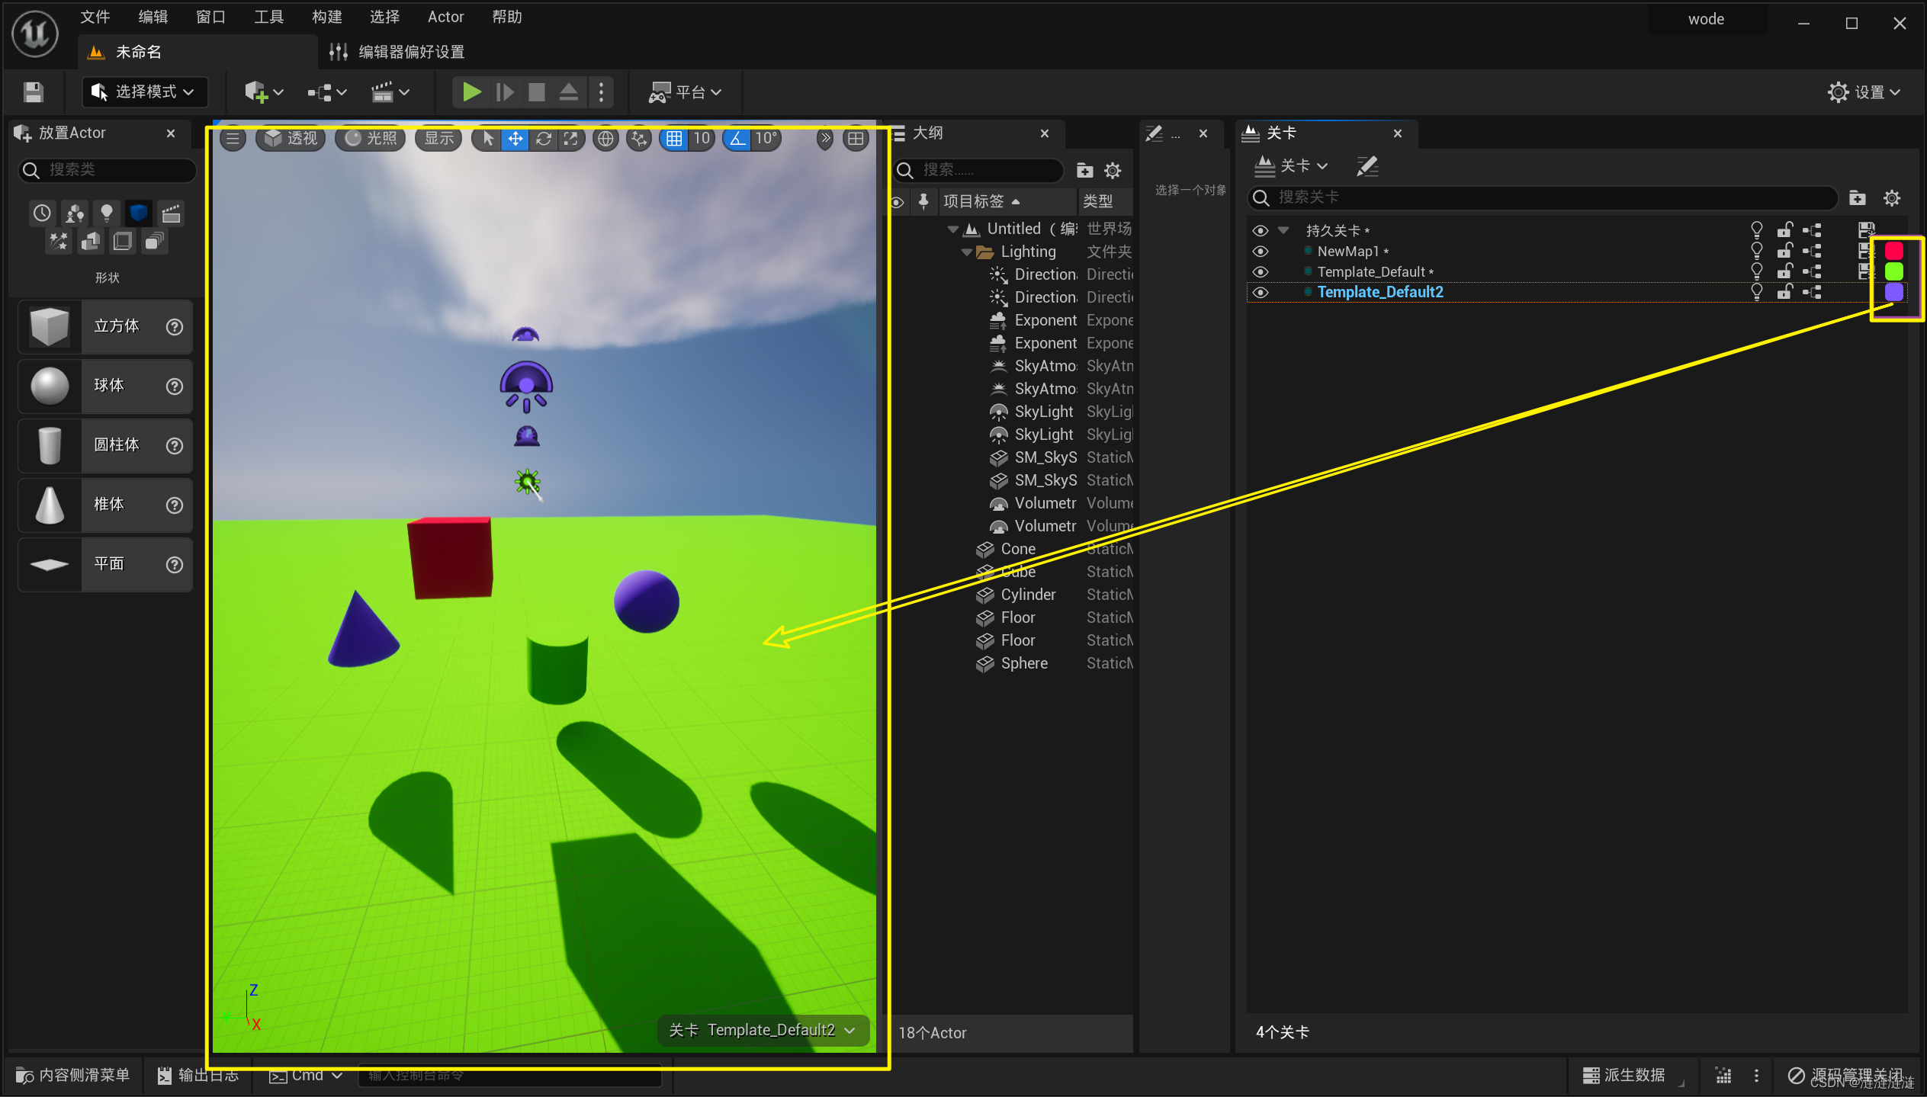Click the lock icon for NewMap1
This screenshot has height=1097, width=1927.
pos(1784,251)
